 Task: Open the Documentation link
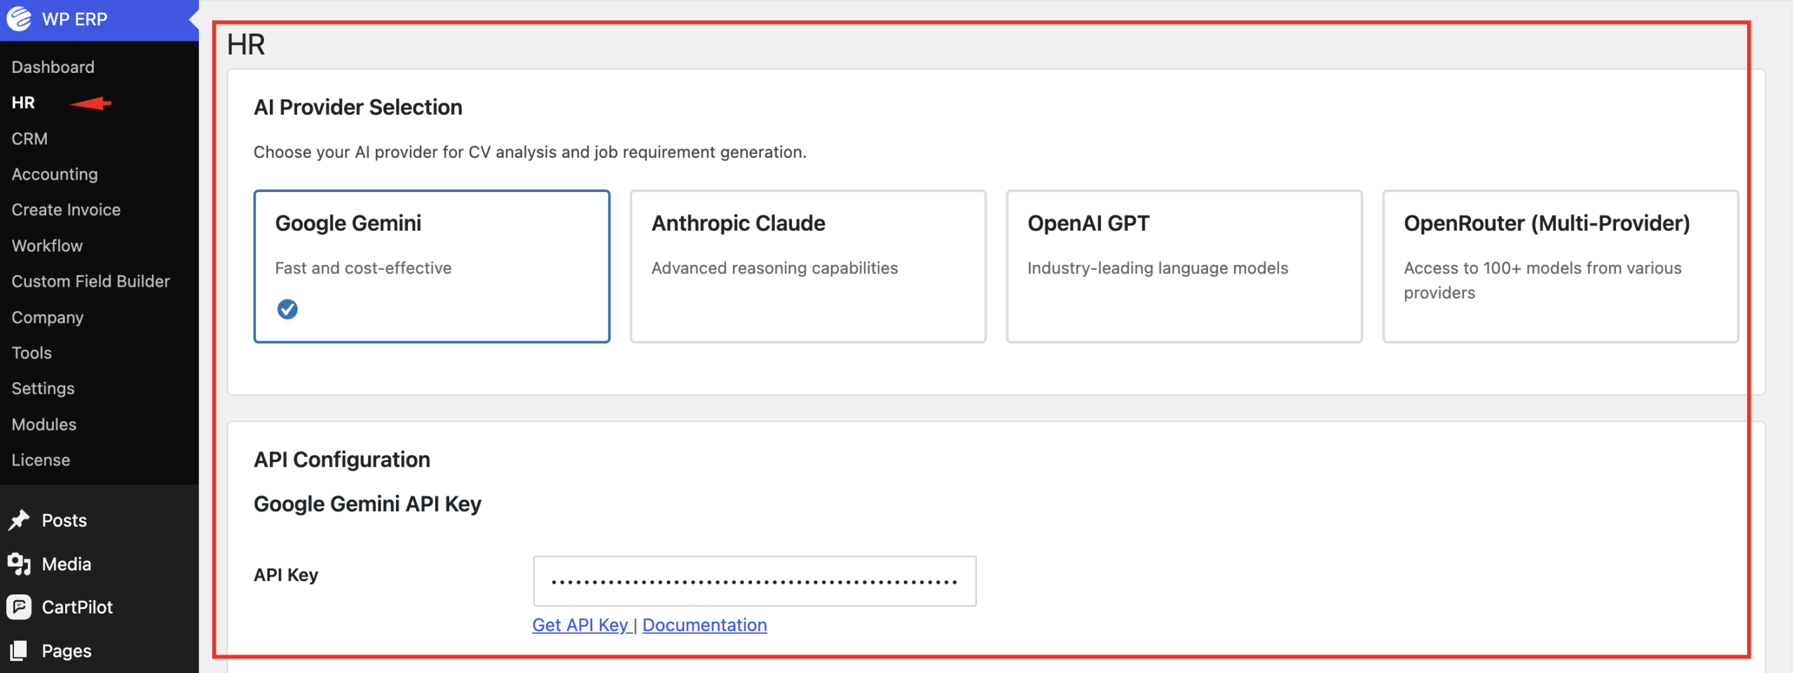[x=704, y=625]
